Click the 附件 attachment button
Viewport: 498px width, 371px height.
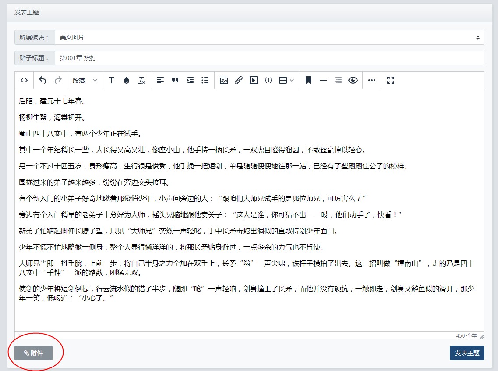[x=34, y=353]
